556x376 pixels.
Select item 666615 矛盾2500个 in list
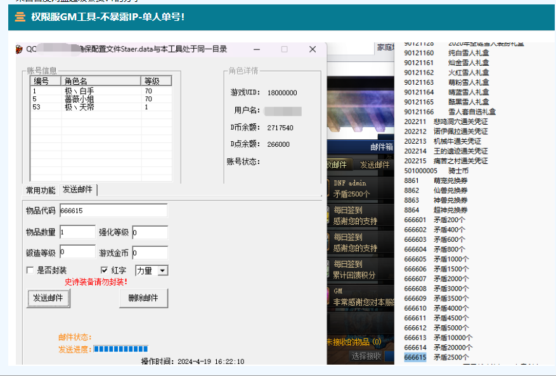437,358
